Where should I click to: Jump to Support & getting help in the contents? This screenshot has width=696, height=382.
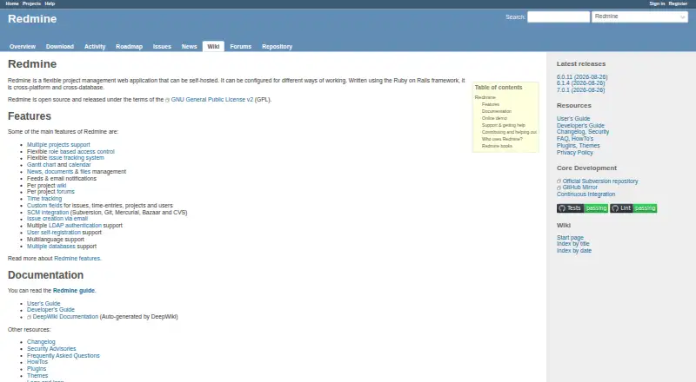[x=504, y=125]
